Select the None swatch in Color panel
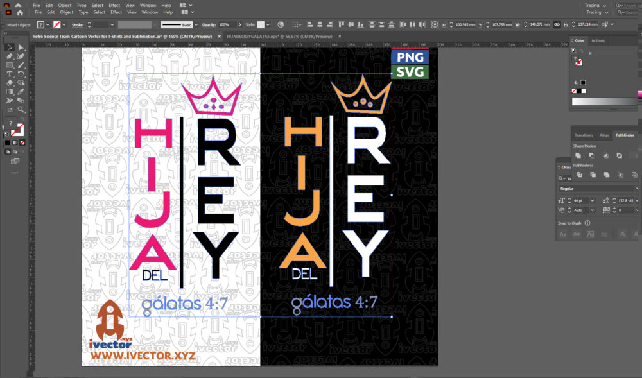 tap(574, 91)
